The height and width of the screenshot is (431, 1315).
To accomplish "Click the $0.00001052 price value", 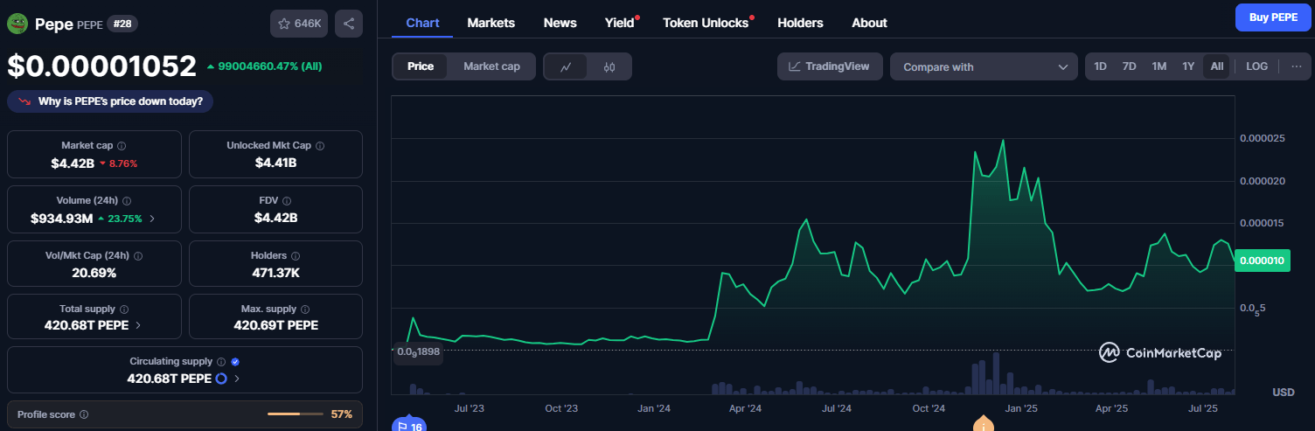I will tap(101, 66).
